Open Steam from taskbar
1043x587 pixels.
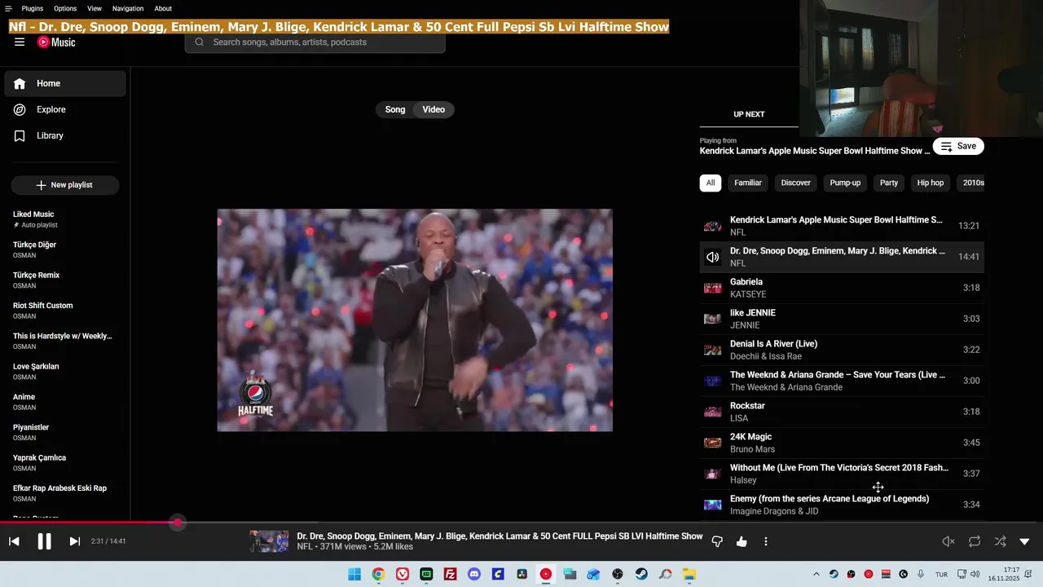[641, 574]
